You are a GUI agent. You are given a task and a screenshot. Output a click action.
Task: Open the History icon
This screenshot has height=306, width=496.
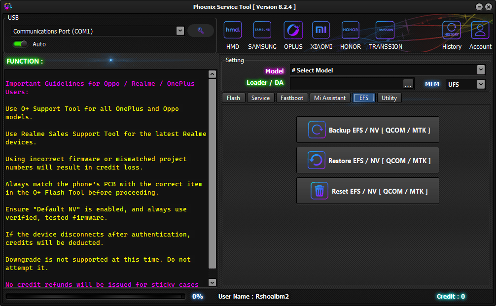[x=452, y=31]
